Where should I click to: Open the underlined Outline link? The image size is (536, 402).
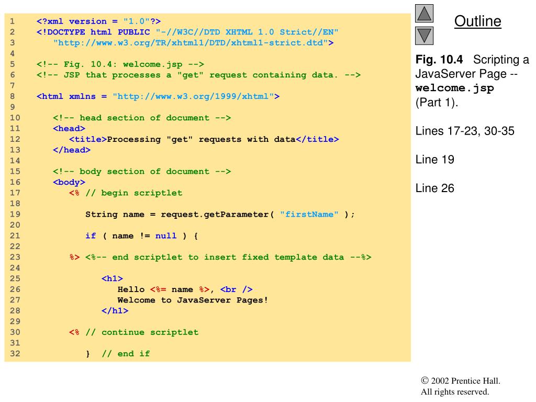point(477,21)
